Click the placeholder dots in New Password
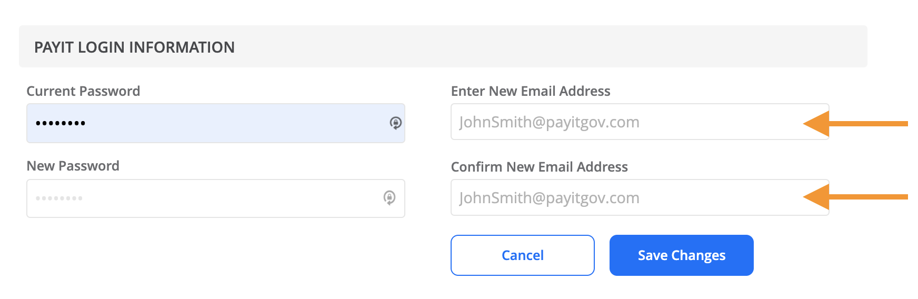The height and width of the screenshot is (299, 918). coord(59,198)
